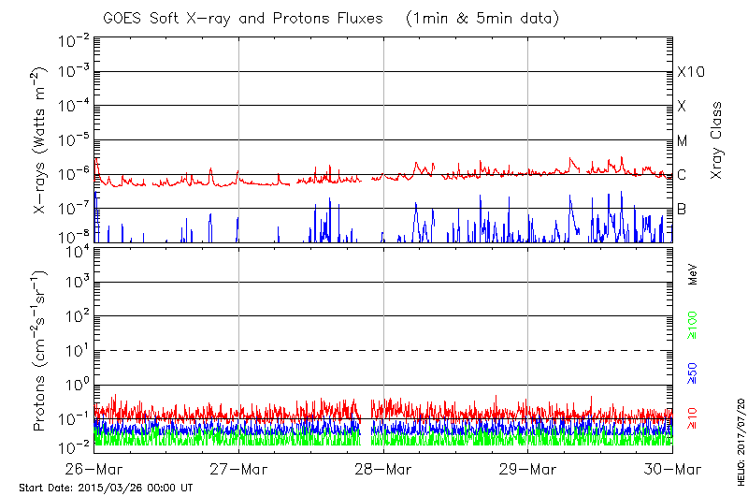Select the X class level label
Screen dimensions: 748x496
[x=683, y=107]
